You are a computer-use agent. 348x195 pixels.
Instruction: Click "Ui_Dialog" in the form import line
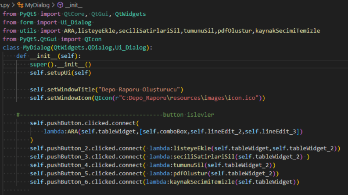tap(76, 22)
